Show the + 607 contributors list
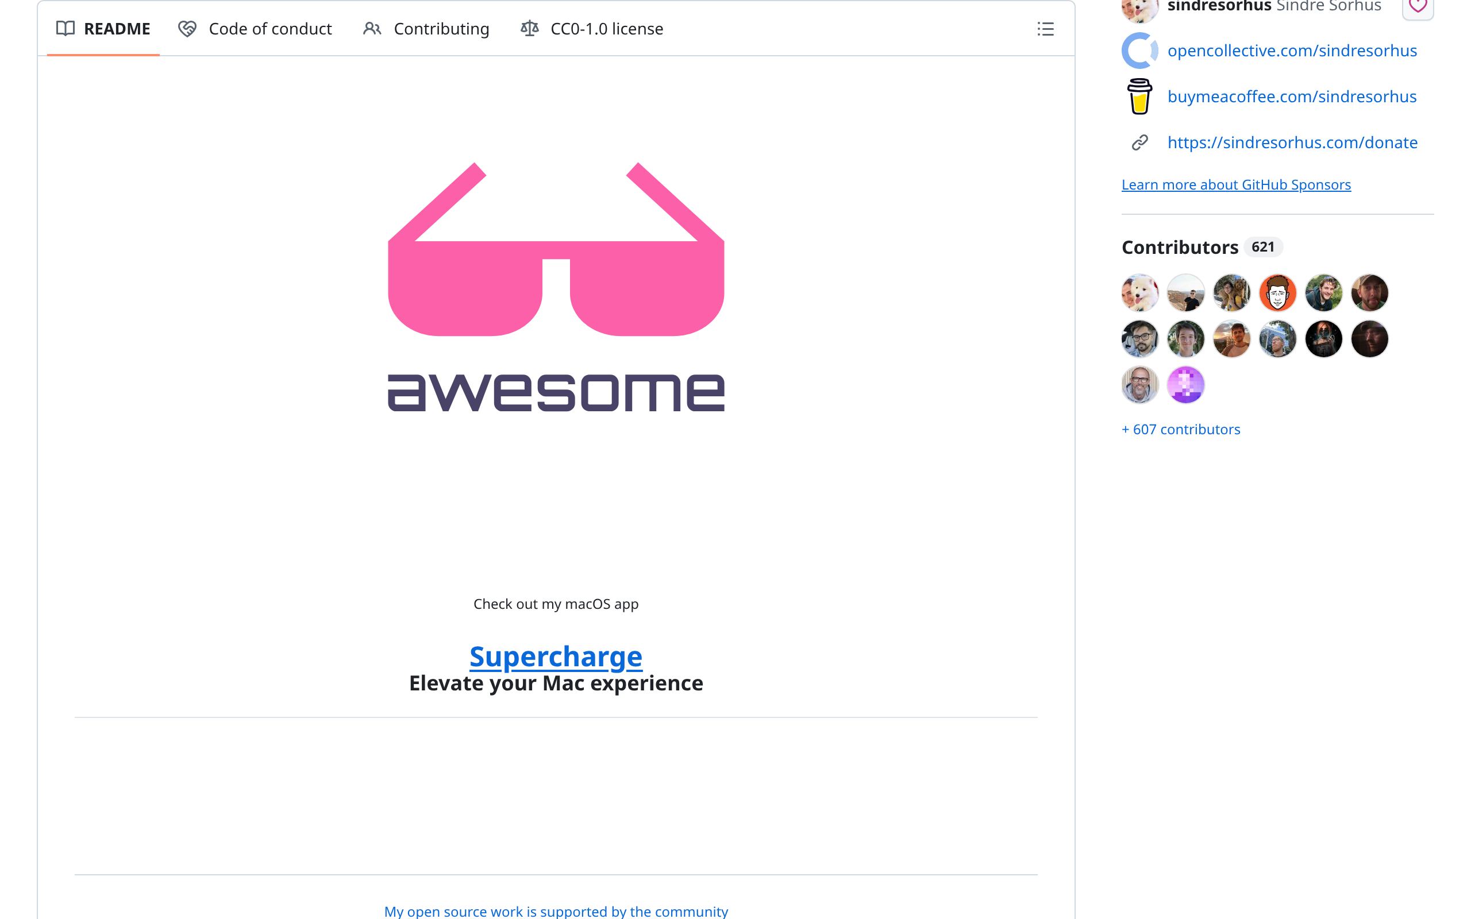Image resolution: width=1471 pixels, height=919 pixels. click(x=1180, y=429)
